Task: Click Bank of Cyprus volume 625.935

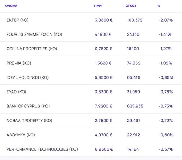Action: pyautogui.click(x=135, y=106)
